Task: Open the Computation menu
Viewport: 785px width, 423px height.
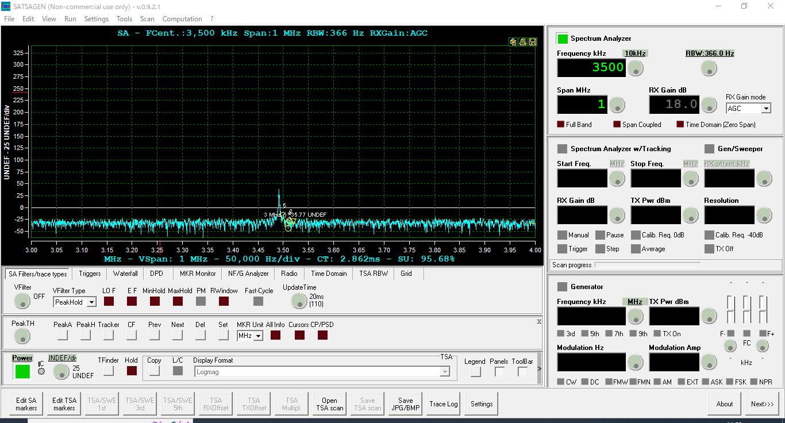Action: [x=182, y=19]
